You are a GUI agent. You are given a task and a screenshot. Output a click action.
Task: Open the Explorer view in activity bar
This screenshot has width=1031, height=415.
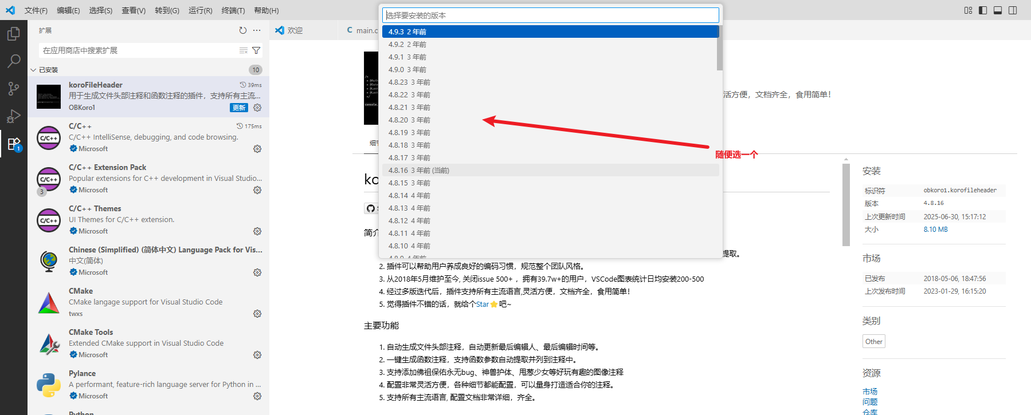coord(13,34)
